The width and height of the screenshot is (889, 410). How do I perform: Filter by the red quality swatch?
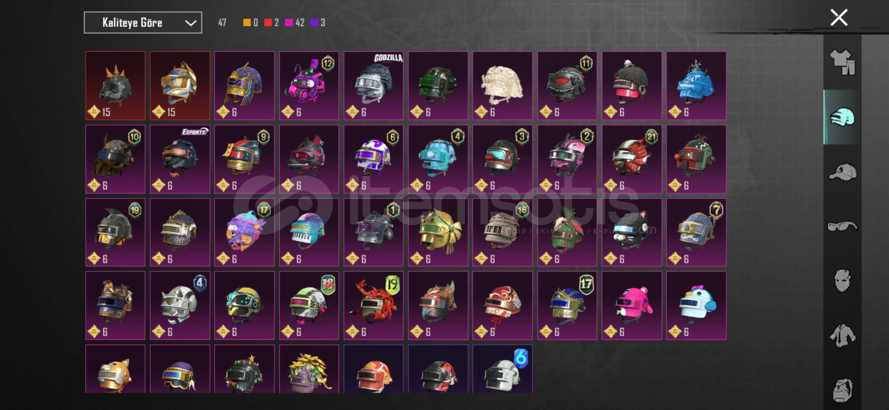coord(268,23)
